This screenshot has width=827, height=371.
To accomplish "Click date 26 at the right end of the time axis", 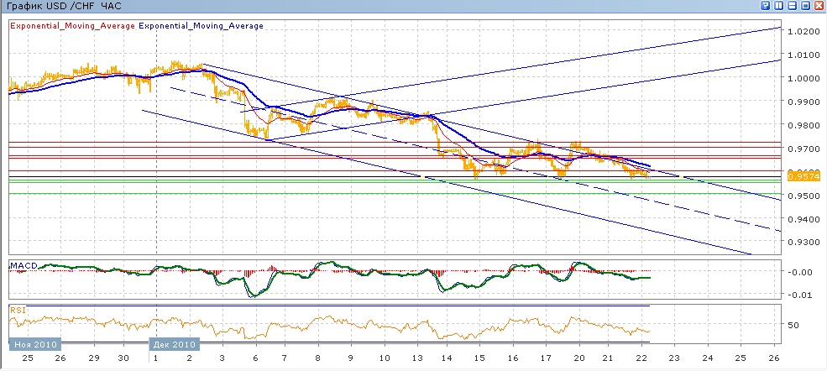I will tap(773, 358).
